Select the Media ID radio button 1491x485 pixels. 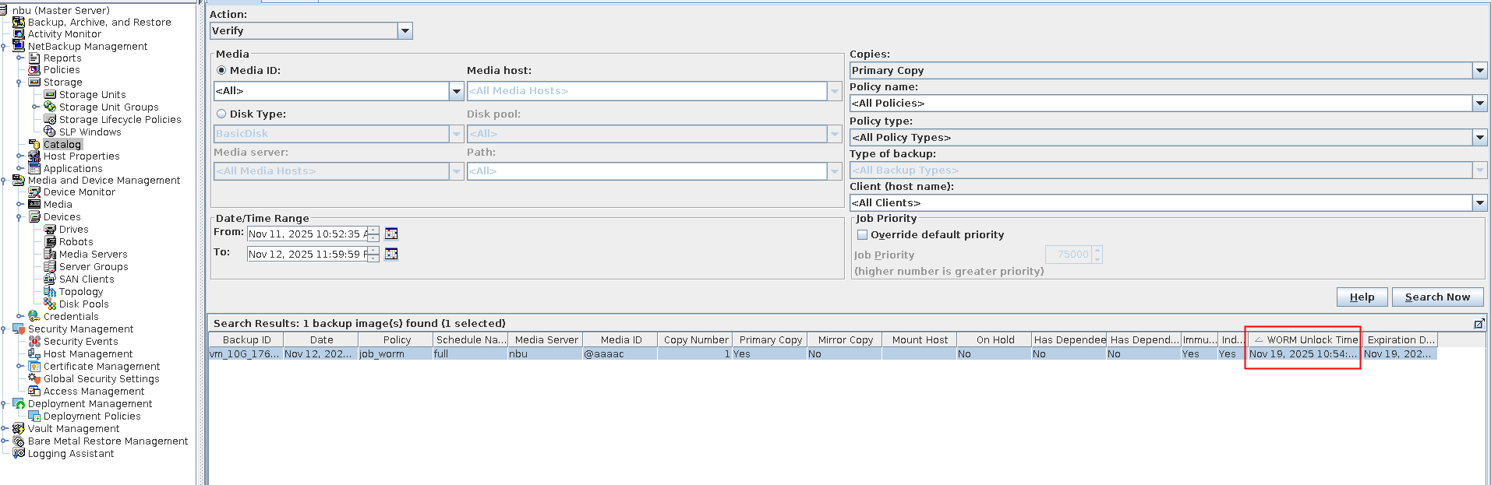pos(221,70)
